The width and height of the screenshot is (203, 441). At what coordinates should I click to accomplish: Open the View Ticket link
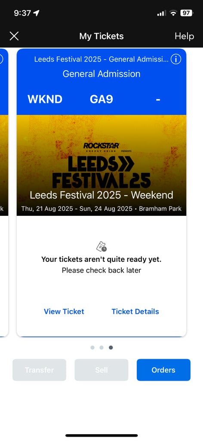(64, 311)
